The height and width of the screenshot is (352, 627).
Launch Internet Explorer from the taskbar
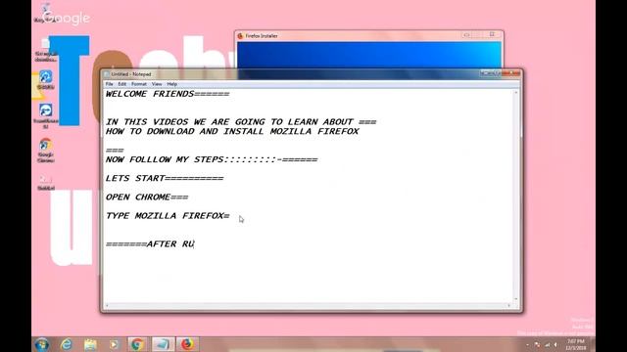[x=67, y=344]
